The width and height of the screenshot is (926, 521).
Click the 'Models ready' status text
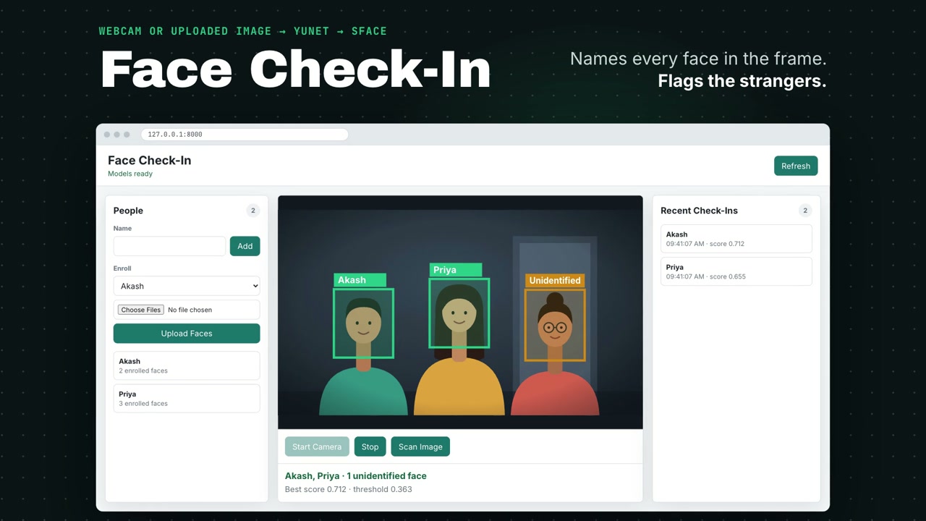point(130,174)
